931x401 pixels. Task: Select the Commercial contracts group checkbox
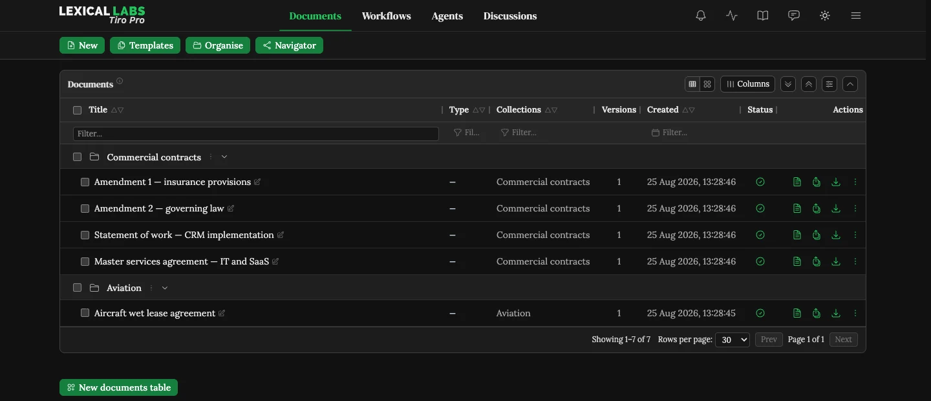[78, 157]
